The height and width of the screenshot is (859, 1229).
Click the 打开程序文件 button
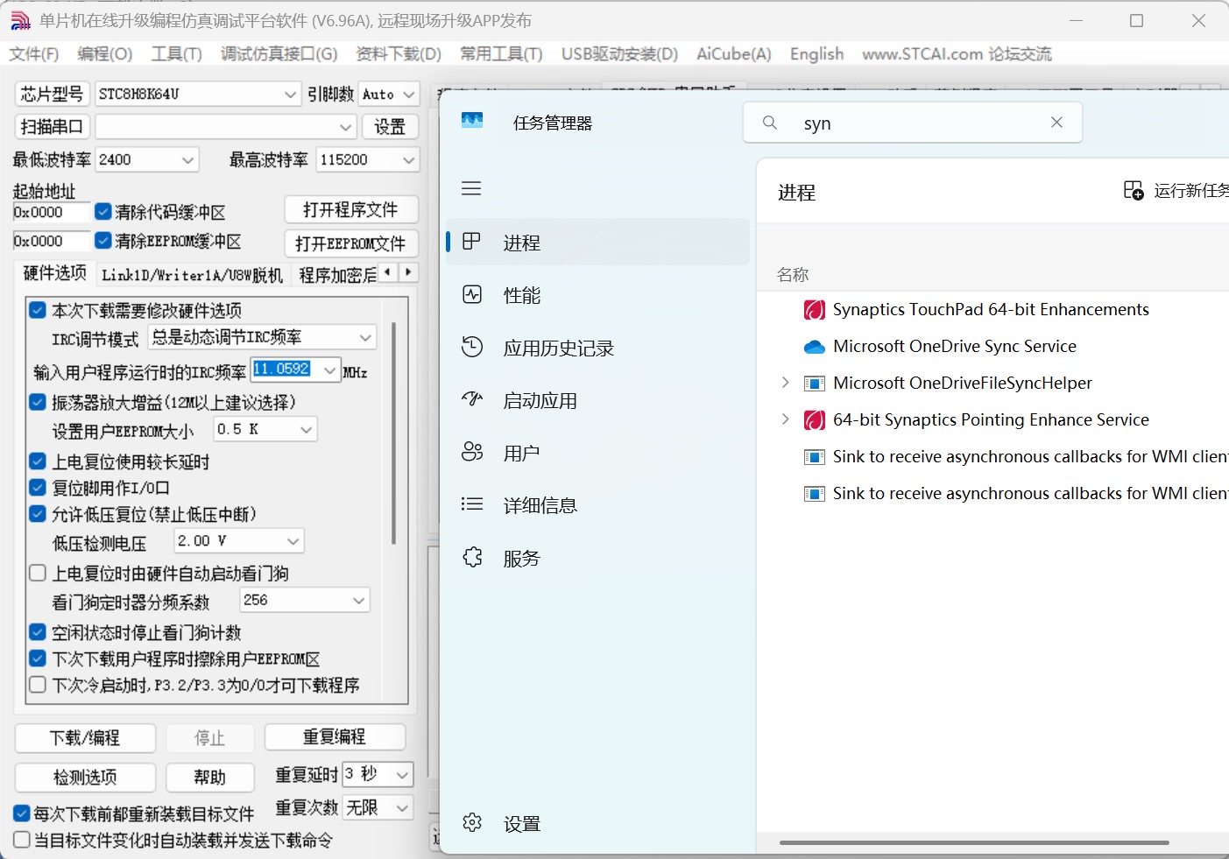(350, 210)
